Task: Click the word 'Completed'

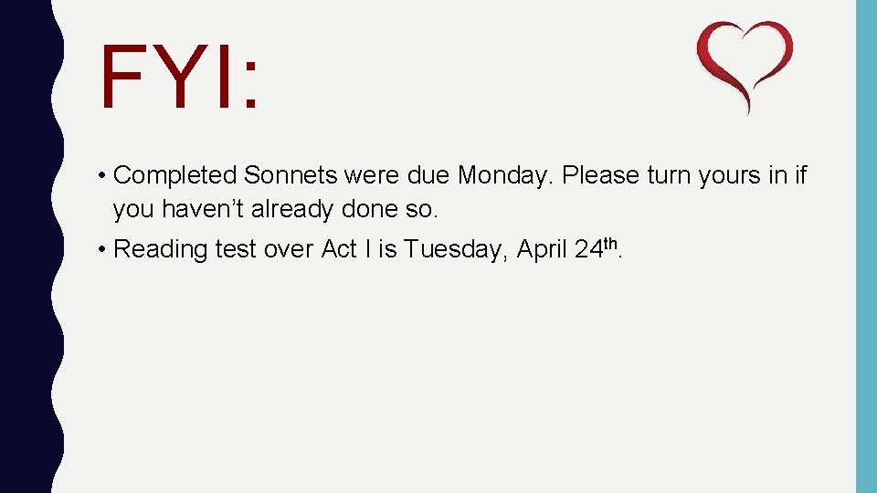Action: pos(175,176)
